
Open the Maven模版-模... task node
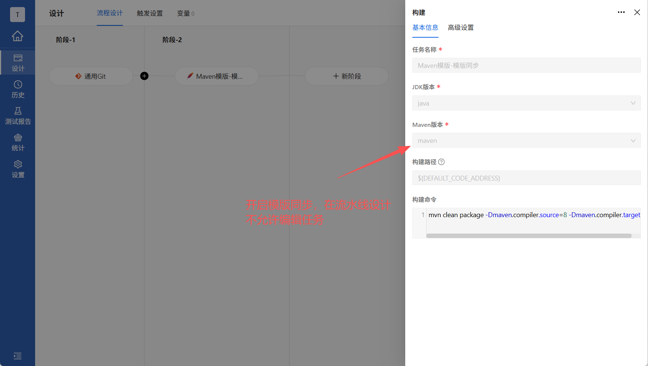[217, 76]
